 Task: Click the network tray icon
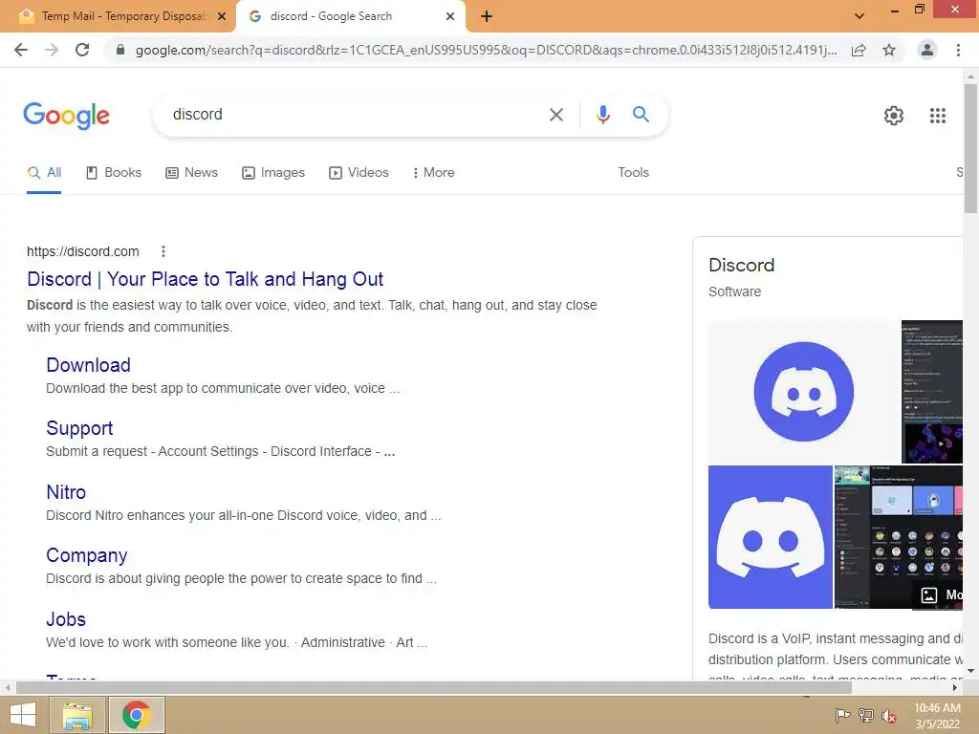tap(866, 716)
